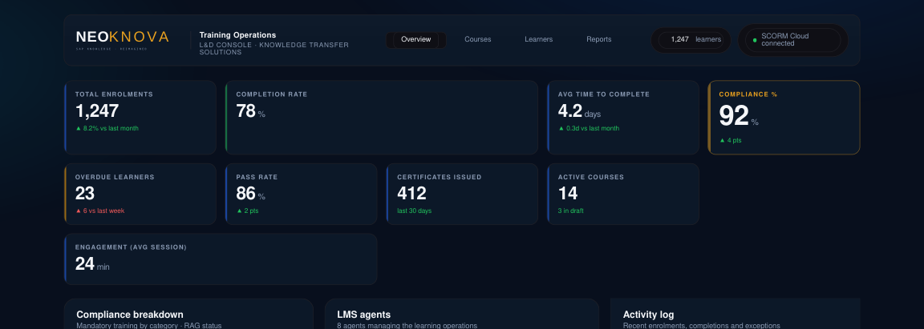Click '8 agents managing the learning operations' subtitle

coord(407,326)
